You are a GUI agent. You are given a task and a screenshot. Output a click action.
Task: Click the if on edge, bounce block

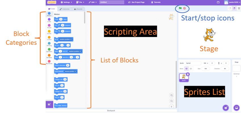(61, 105)
